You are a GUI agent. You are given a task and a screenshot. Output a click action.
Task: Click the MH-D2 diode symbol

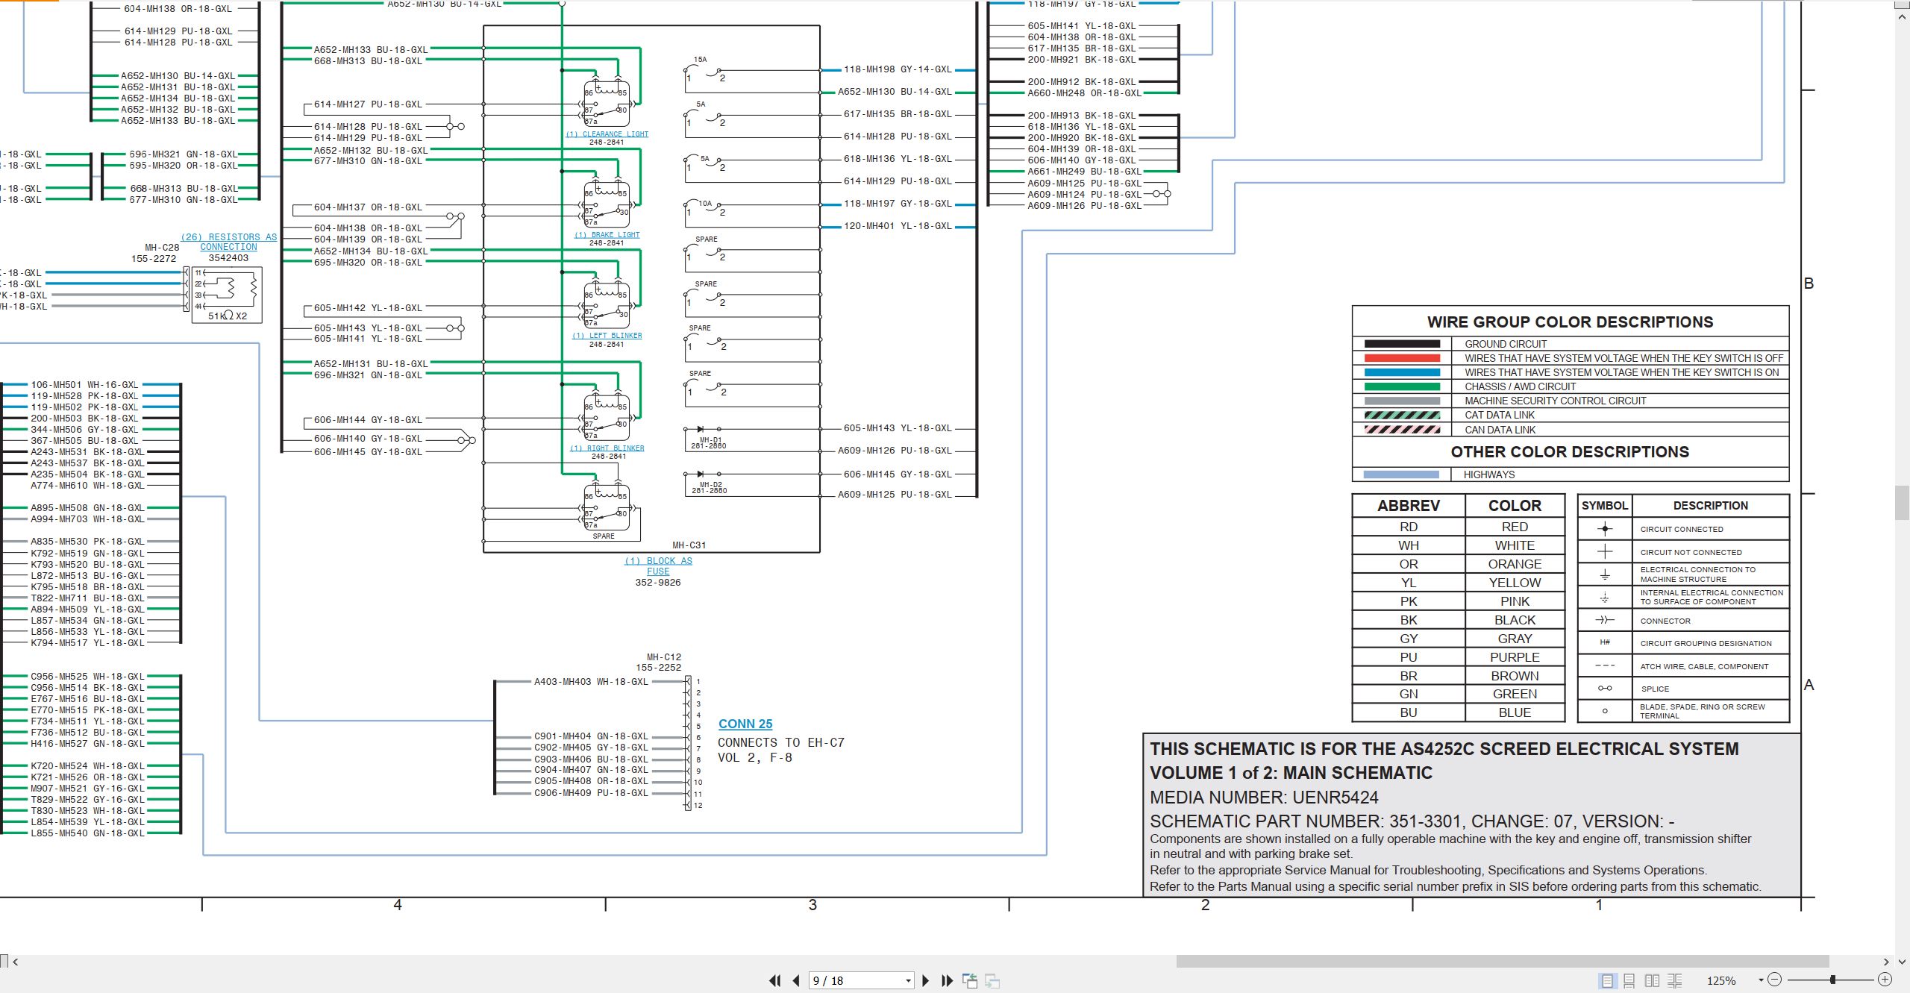(702, 474)
